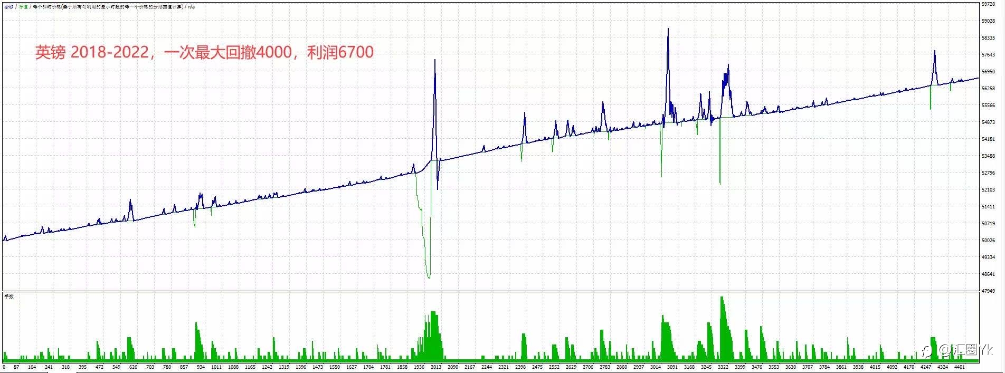Click the 1936 tick on bottom axis
Screen dimensions: 1005x373
(x=419, y=367)
